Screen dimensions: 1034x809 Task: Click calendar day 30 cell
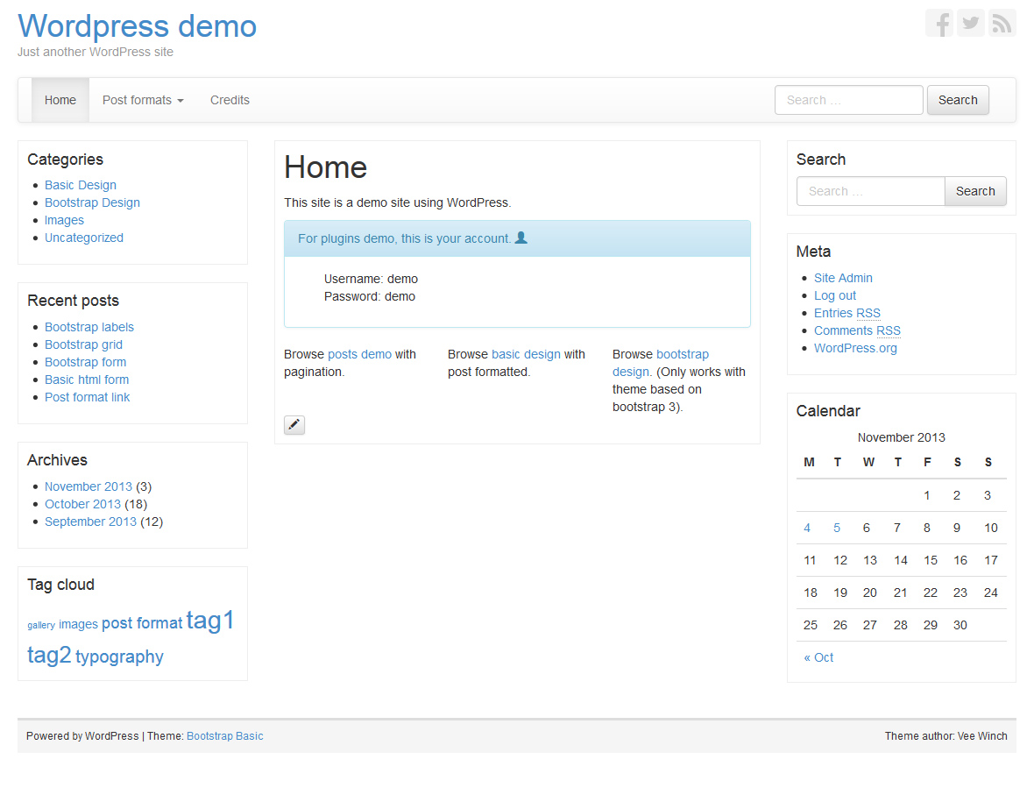point(960,625)
